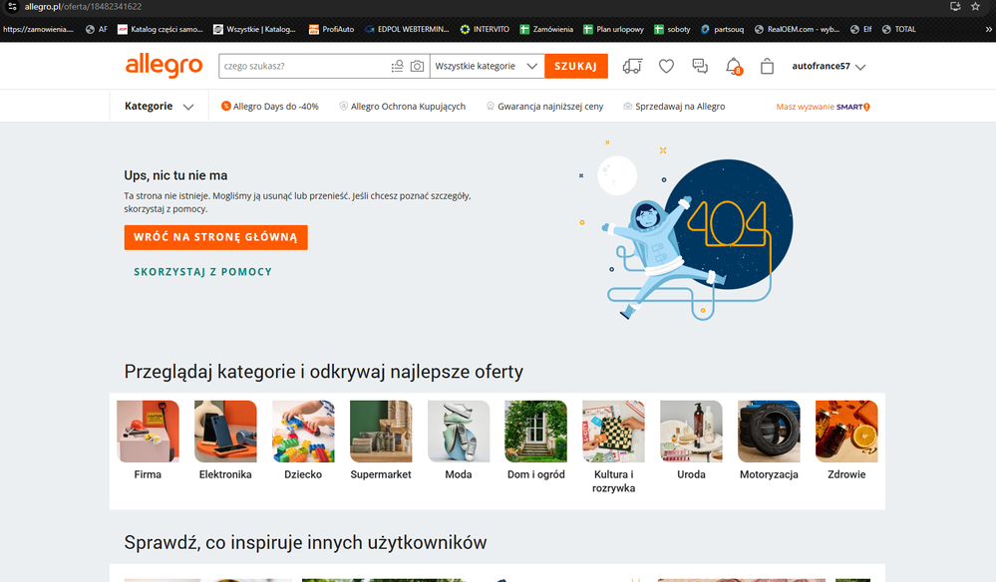
Task: Click SKORZYSTAJ Z POMOCY link
Action: (x=202, y=272)
